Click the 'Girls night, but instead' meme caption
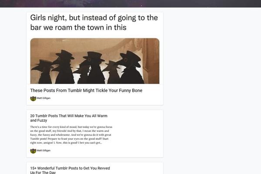 94,23
